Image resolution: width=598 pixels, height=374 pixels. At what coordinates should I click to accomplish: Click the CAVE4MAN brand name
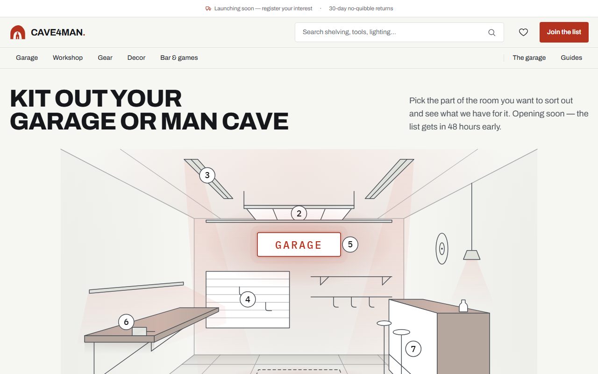tap(58, 32)
